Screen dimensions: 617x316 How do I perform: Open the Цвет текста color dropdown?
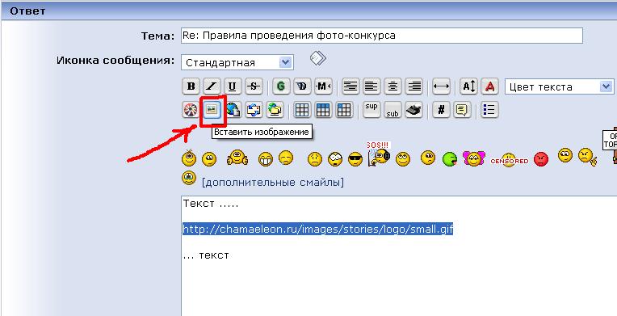[x=559, y=86]
